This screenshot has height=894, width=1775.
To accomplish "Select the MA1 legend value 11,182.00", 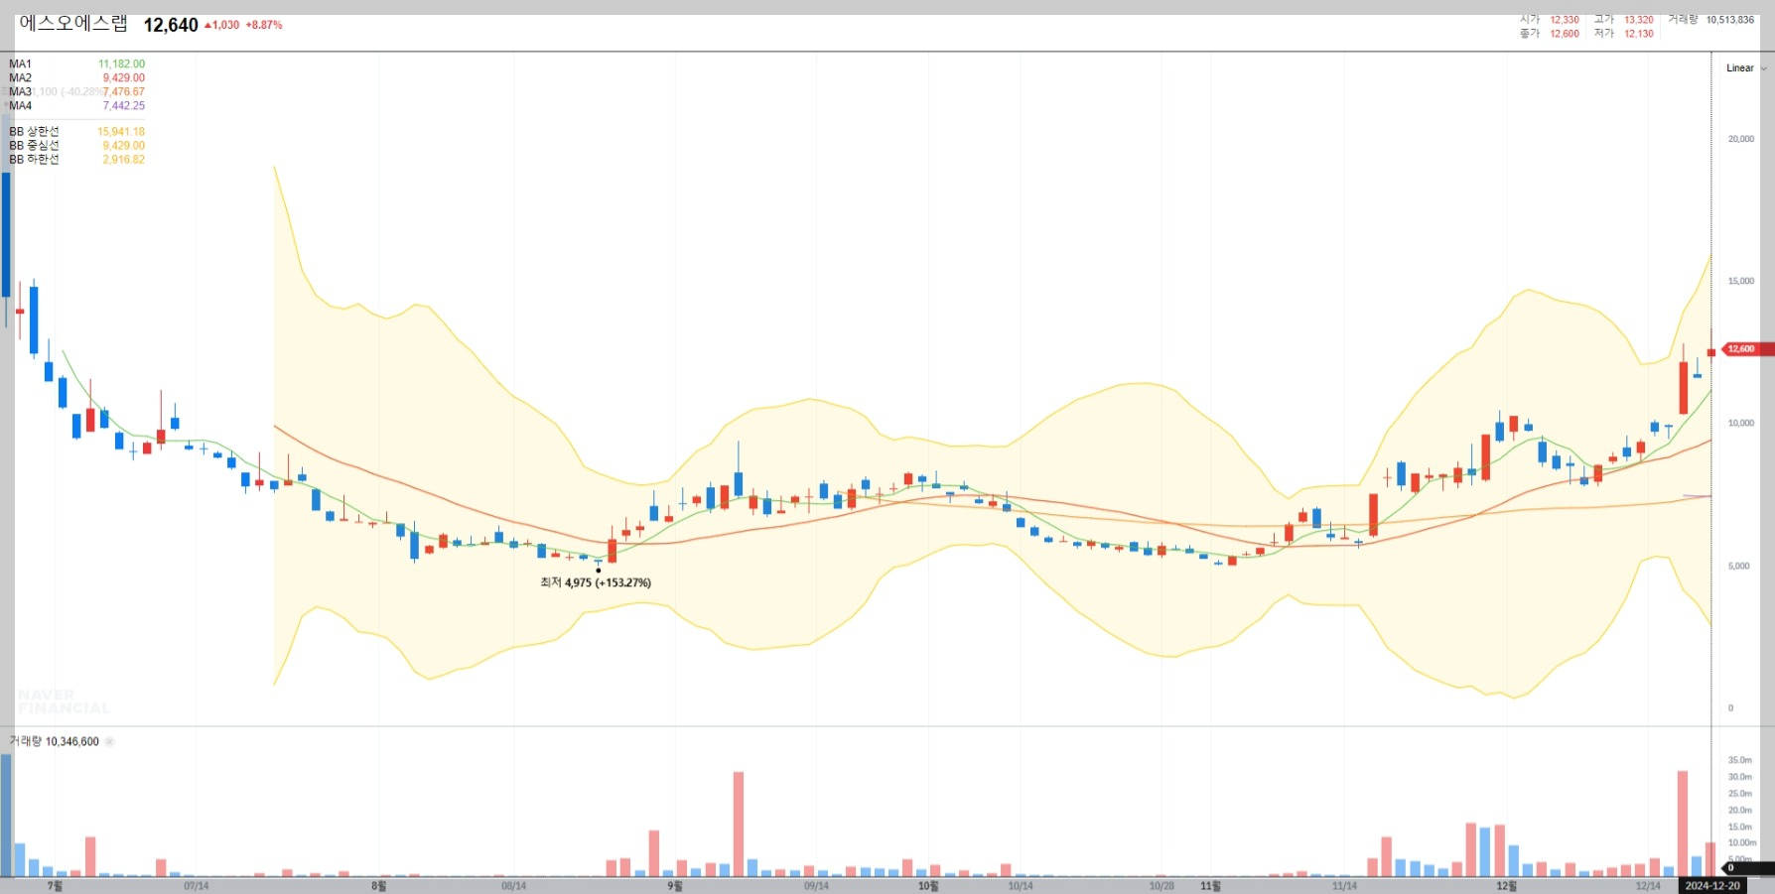I will 121,64.
